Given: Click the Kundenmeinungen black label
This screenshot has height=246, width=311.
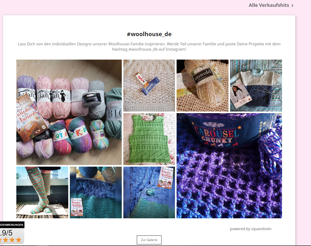Looking at the screenshot, I should point(12,225).
